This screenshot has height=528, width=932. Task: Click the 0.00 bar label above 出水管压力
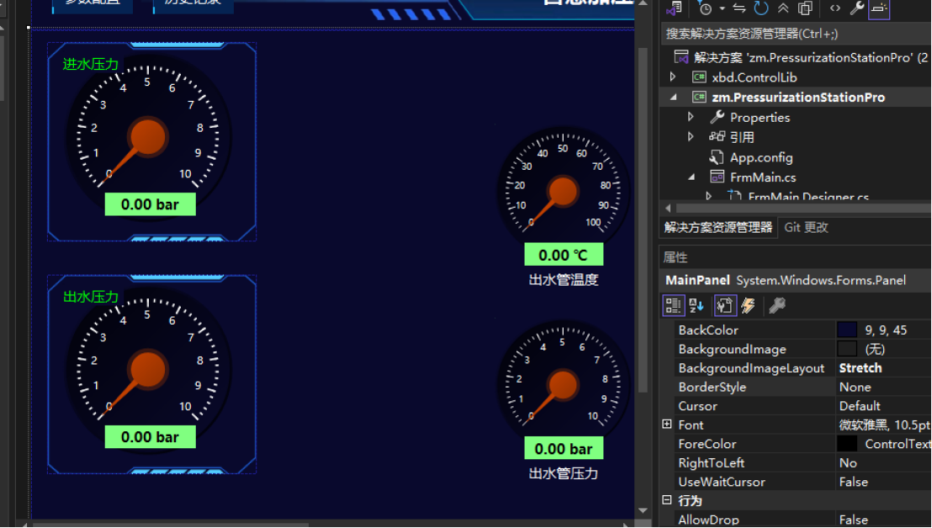(x=564, y=448)
